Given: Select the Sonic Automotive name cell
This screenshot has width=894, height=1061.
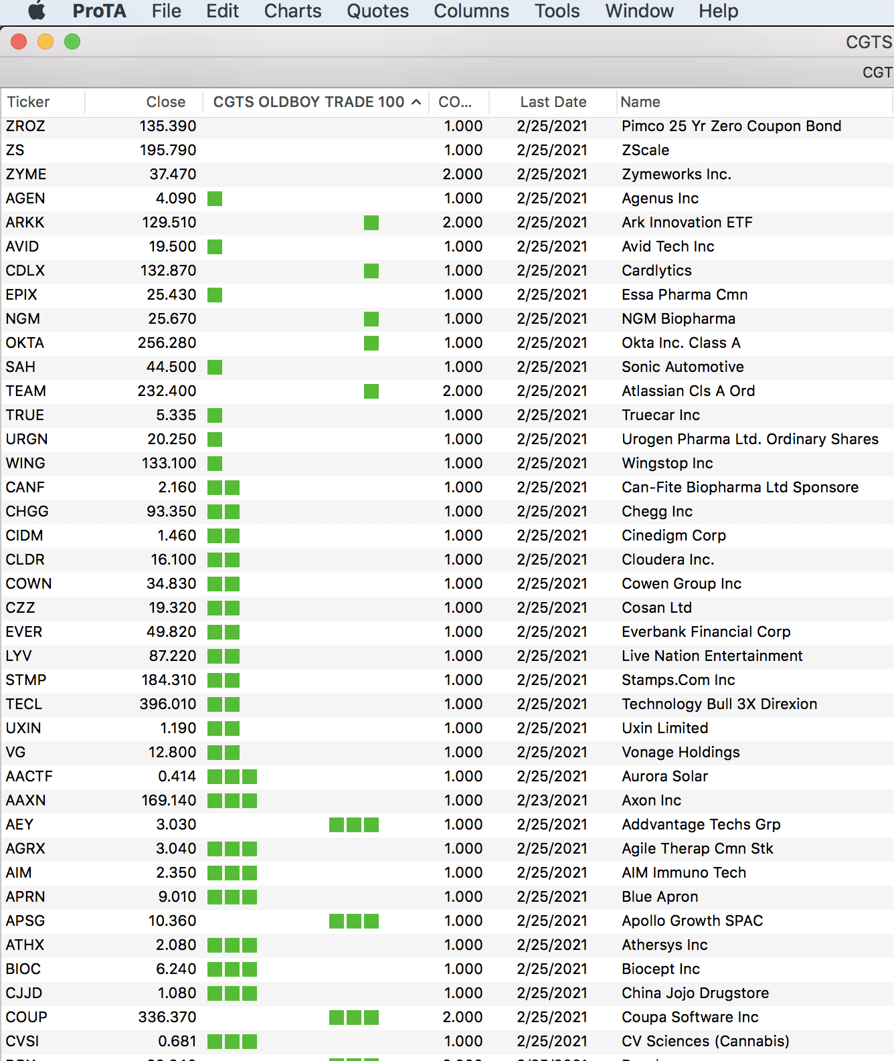Looking at the screenshot, I should point(683,367).
